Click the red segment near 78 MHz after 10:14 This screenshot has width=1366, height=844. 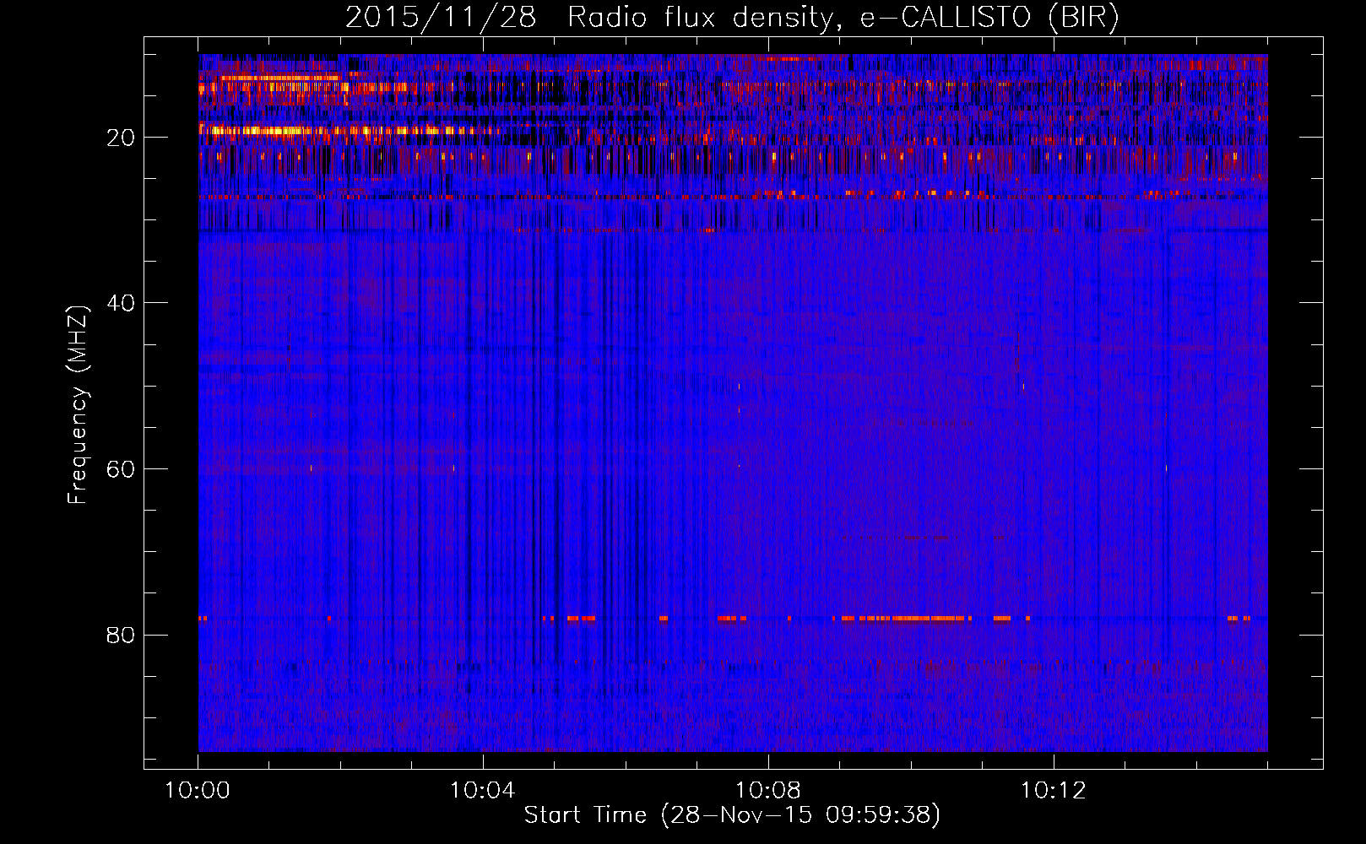tap(1238, 619)
